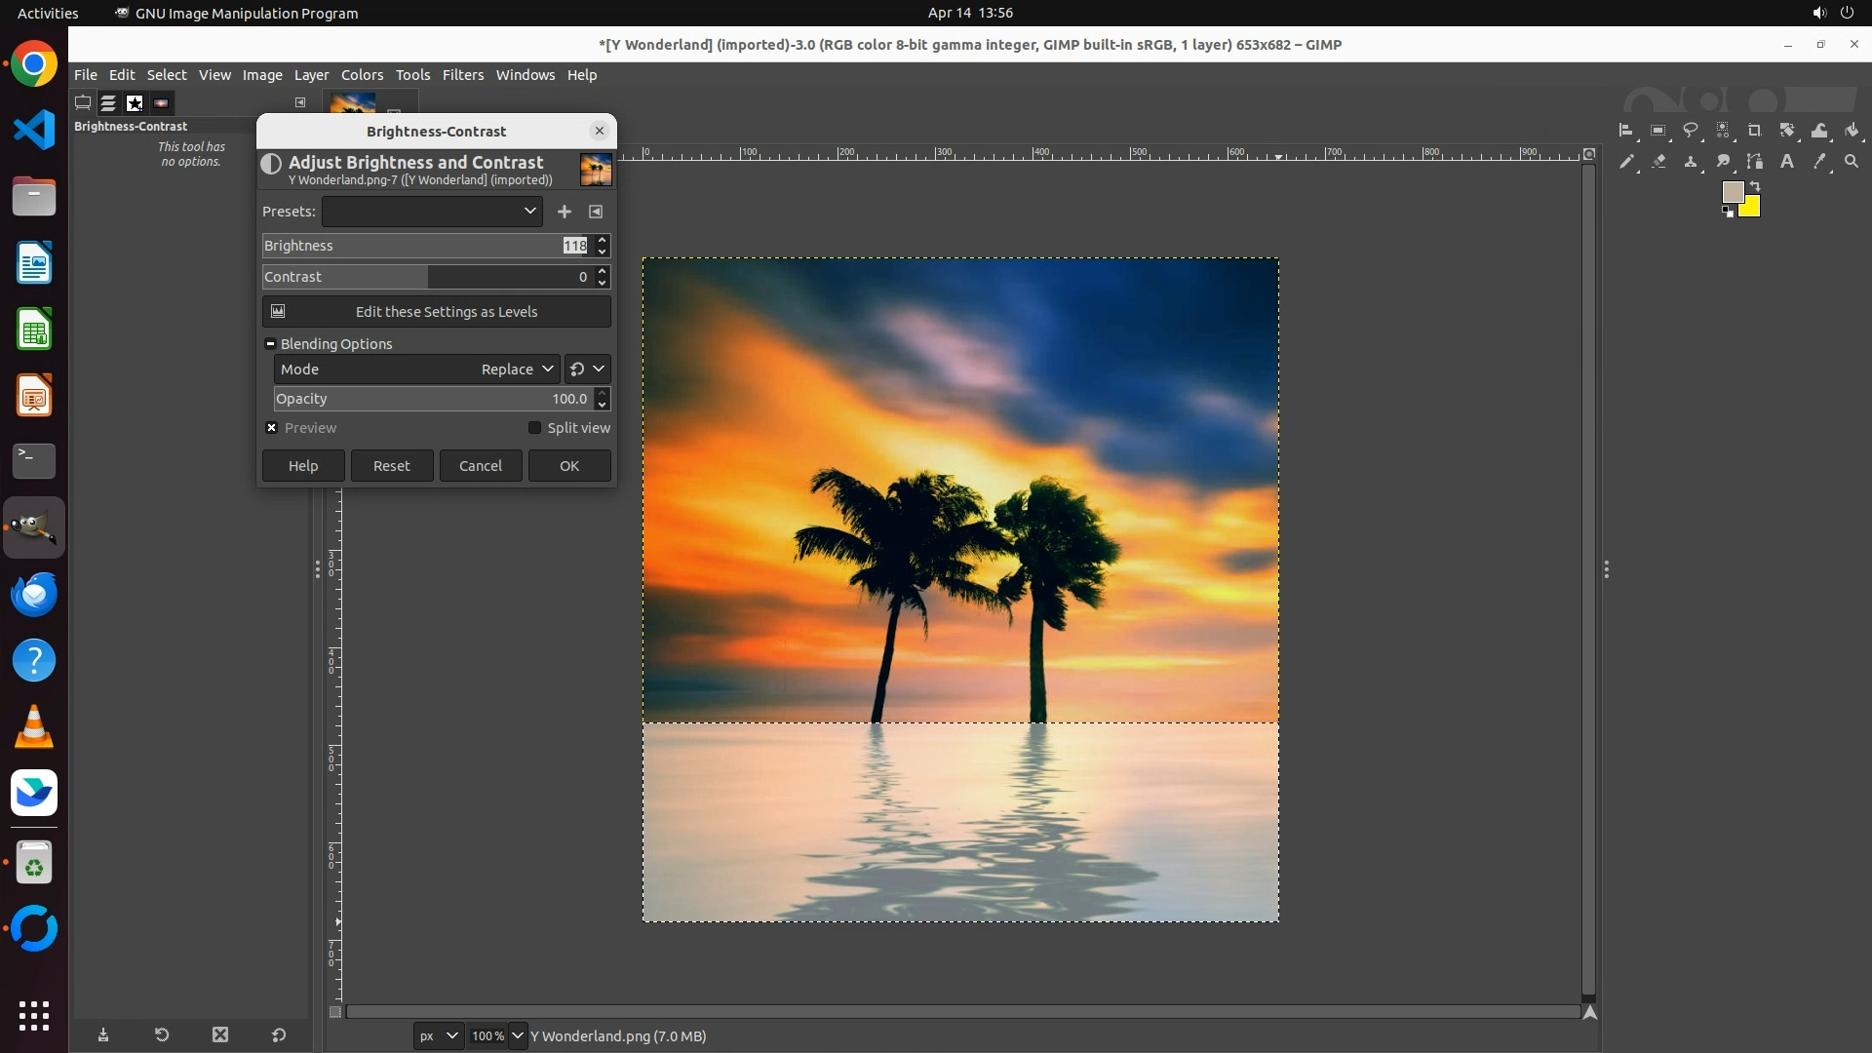Select the Text tool

1787,162
